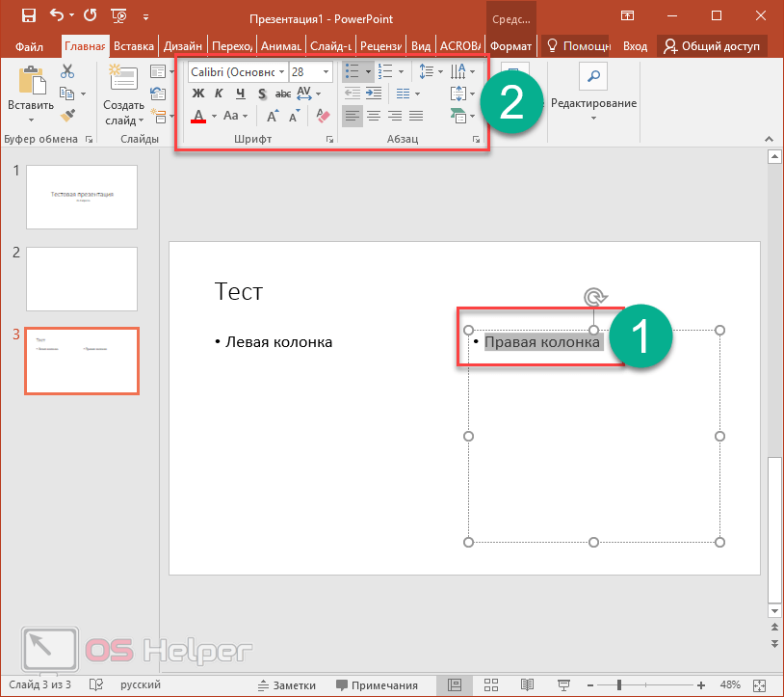This screenshot has width=784, height=697.
Task: Switch to the Вставка tab
Action: tap(134, 46)
